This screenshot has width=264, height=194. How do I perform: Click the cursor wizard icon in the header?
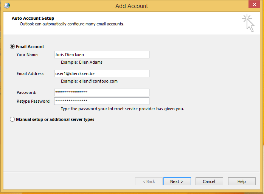[x=248, y=23]
